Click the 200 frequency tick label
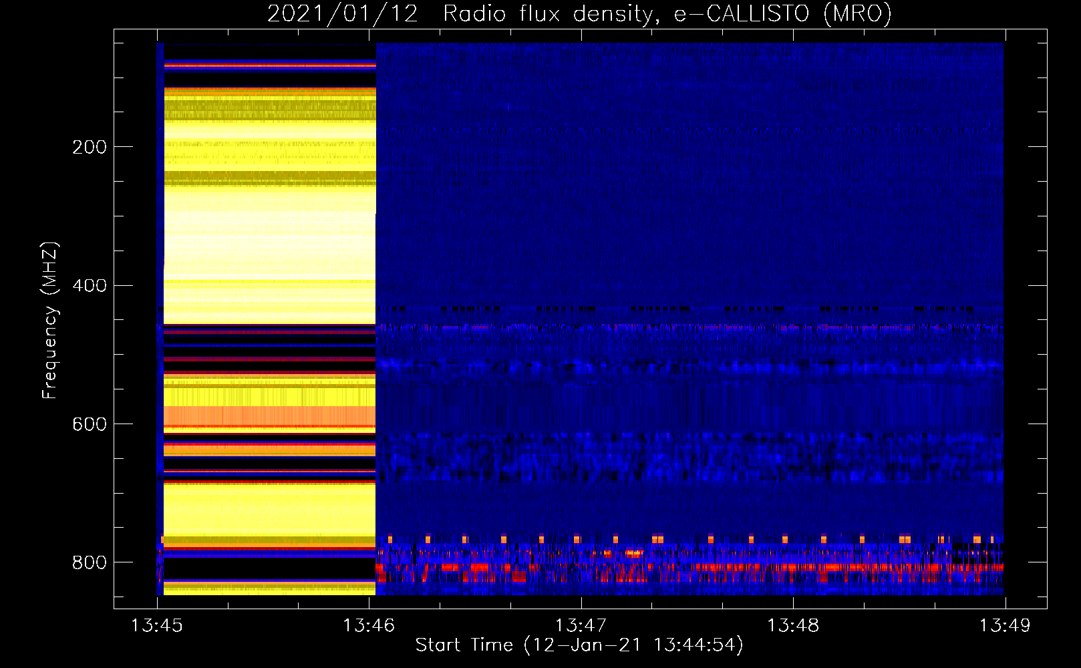 click(90, 147)
